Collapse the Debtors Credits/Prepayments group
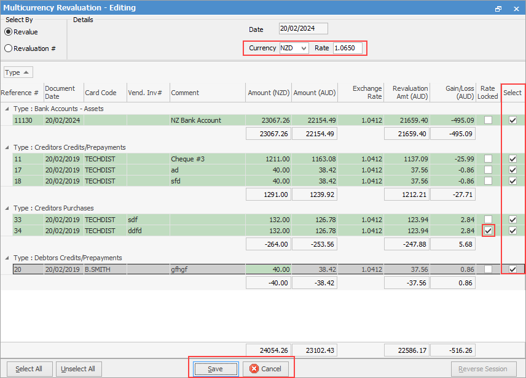 coord(7,258)
